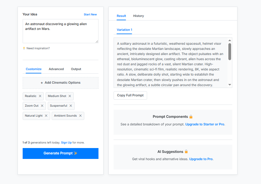
Task: Copy the full prompt
Action: coord(130,95)
